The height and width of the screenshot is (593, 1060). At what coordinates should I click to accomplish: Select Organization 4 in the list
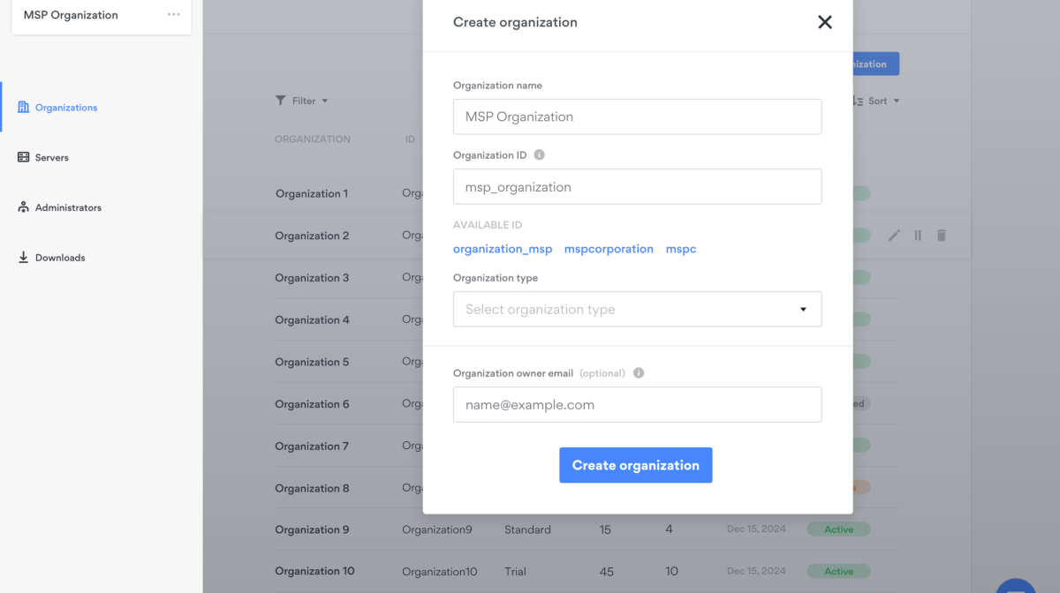click(312, 319)
